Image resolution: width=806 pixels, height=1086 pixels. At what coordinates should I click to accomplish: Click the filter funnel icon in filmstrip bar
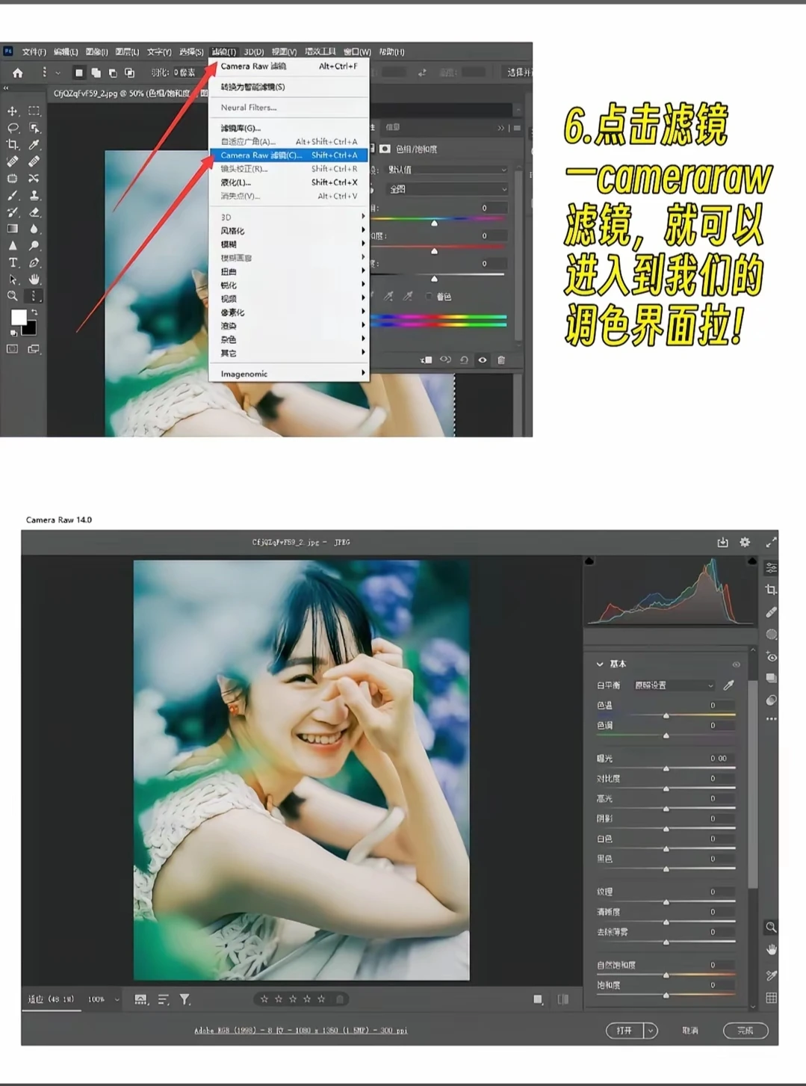pyautogui.click(x=185, y=999)
